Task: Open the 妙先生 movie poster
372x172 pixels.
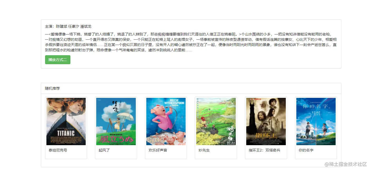Action: coord(216,122)
